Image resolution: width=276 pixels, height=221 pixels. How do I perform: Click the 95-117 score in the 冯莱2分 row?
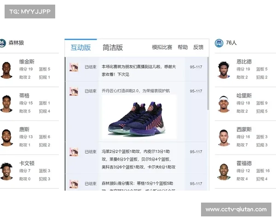196,152
